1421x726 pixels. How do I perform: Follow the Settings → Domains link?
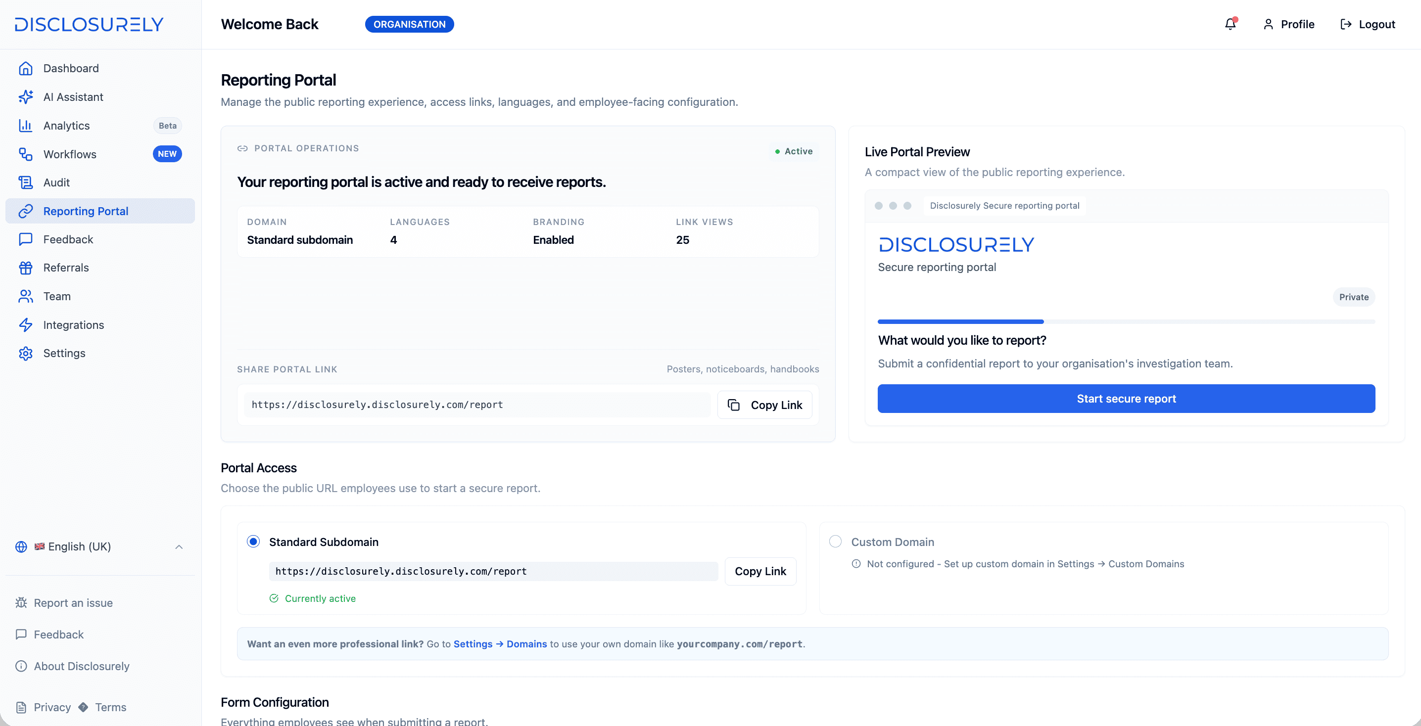click(x=500, y=644)
